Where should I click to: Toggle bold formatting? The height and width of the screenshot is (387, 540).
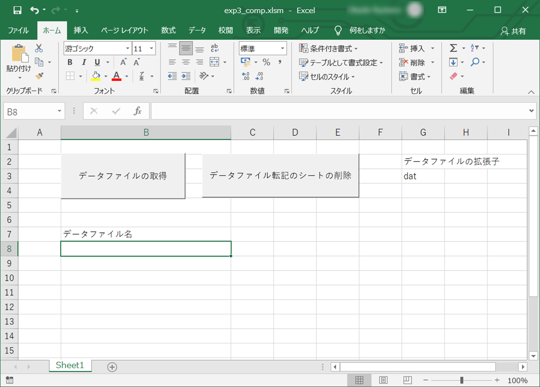click(70, 62)
